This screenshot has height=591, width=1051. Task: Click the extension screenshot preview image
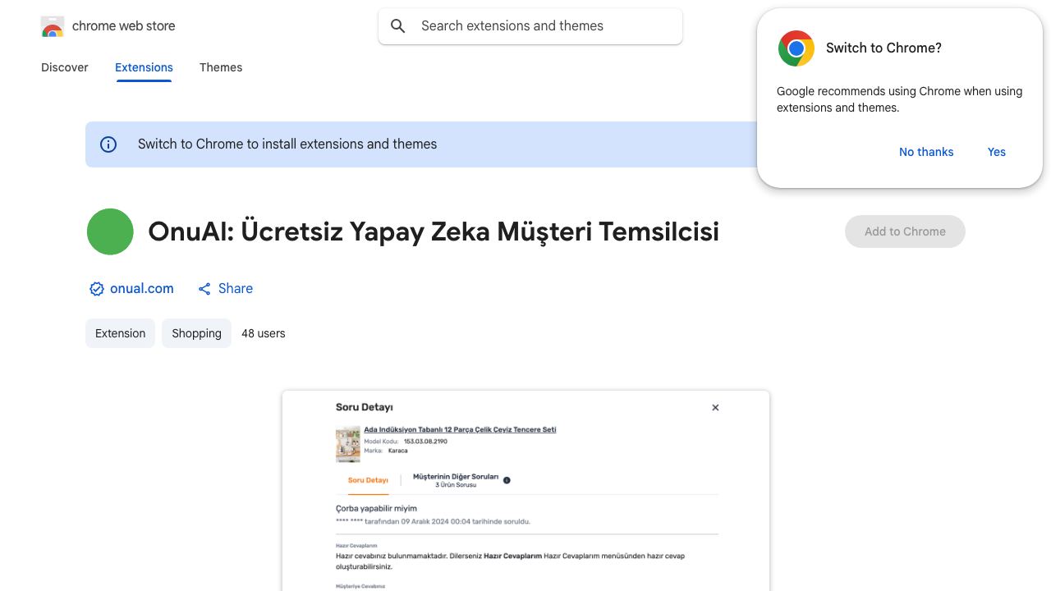pyautogui.click(x=525, y=491)
